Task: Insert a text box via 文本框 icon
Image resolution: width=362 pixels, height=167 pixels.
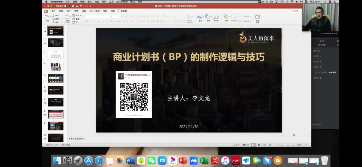Action: tap(216, 17)
